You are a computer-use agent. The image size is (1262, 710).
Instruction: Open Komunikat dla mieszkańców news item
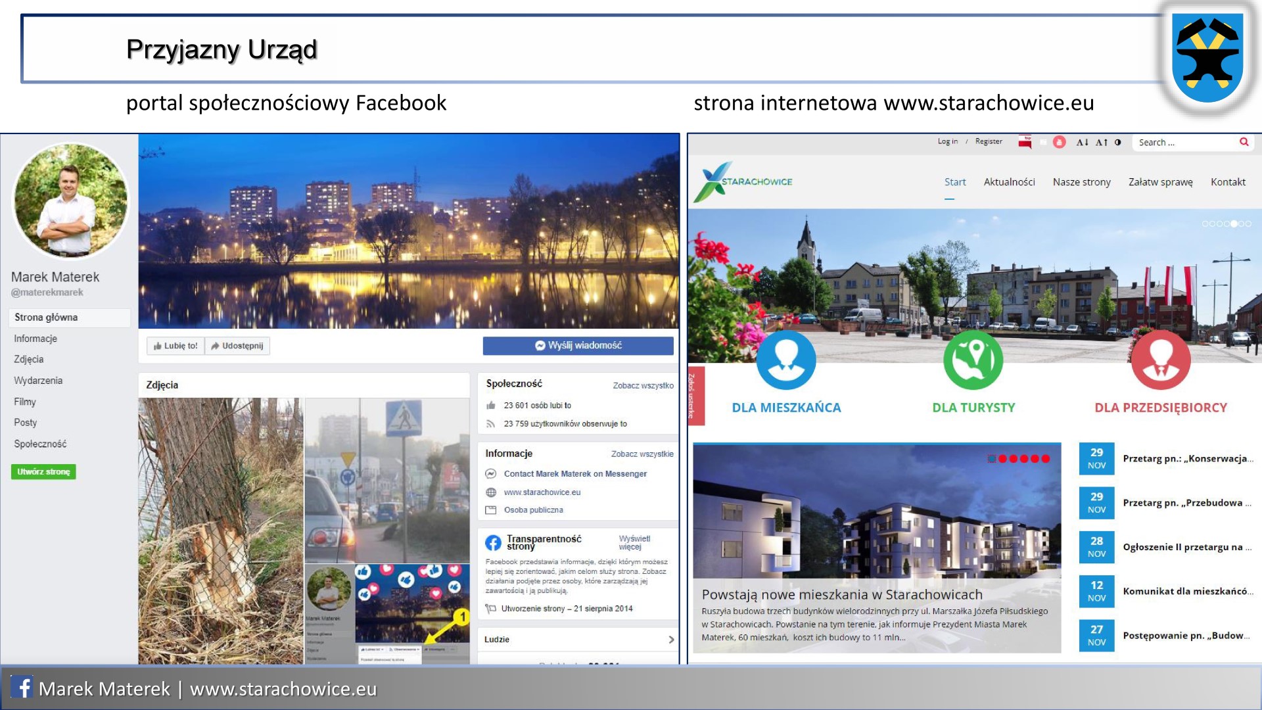click(x=1188, y=591)
